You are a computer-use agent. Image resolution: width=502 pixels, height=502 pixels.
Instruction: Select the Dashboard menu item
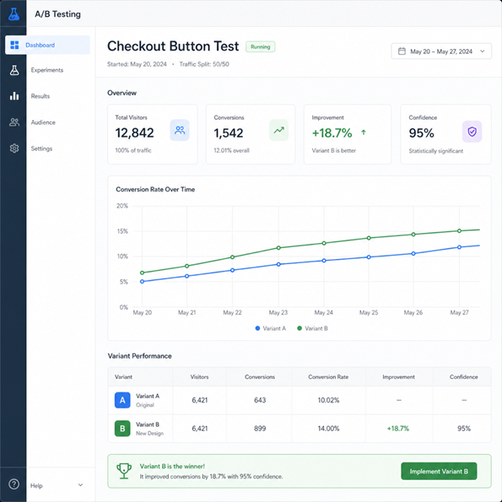tap(47, 45)
